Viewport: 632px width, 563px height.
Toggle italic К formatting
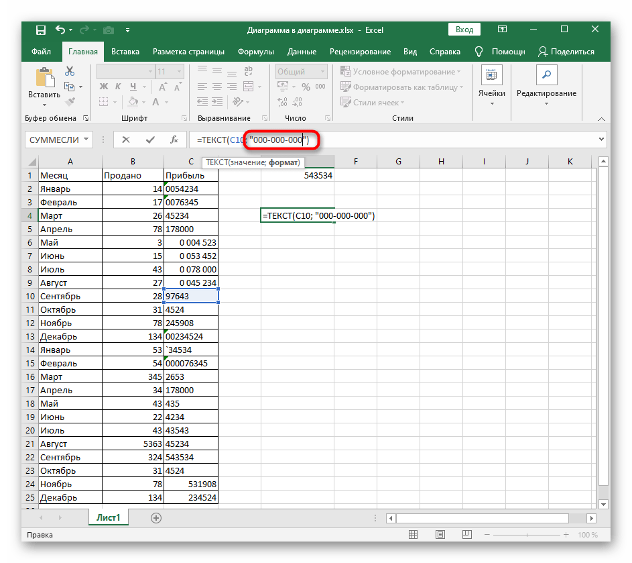tap(118, 87)
